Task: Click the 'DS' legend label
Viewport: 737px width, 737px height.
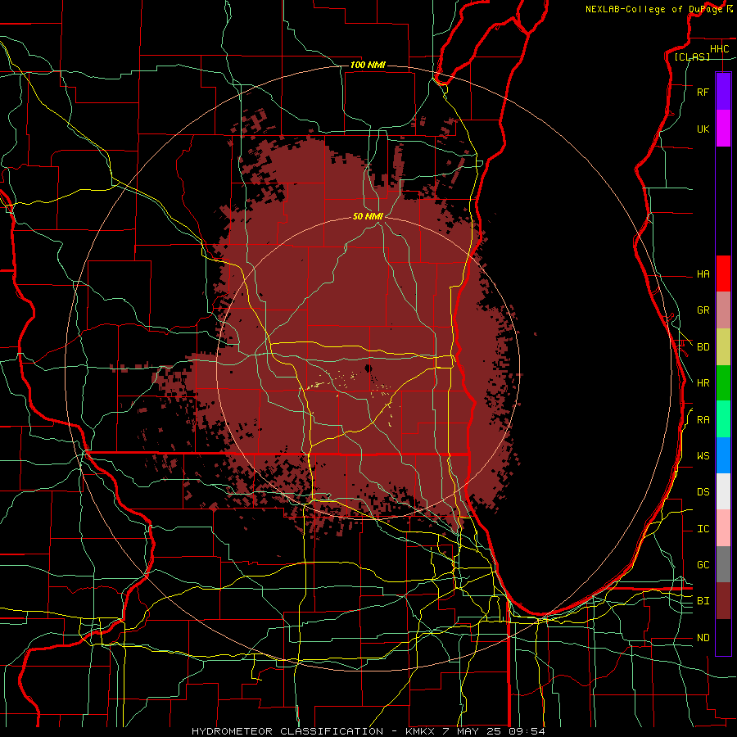Action: click(x=703, y=492)
